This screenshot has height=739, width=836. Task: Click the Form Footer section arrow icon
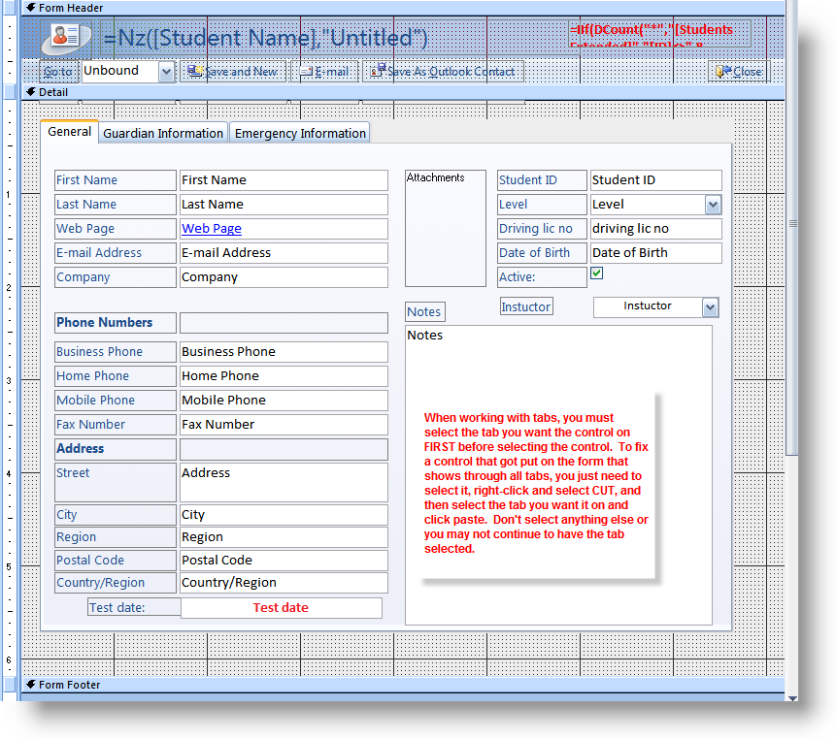(30, 685)
